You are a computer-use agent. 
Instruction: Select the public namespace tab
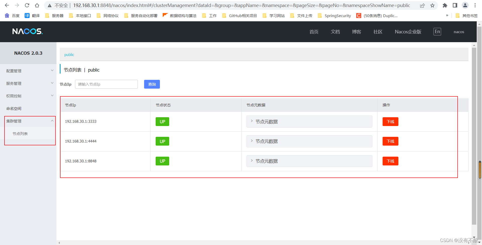tap(69, 54)
